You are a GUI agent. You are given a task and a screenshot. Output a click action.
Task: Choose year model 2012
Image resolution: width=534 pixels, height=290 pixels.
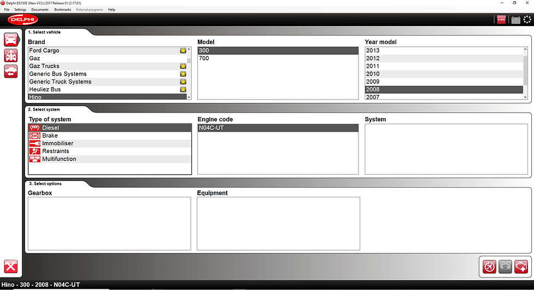(x=444, y=58)
